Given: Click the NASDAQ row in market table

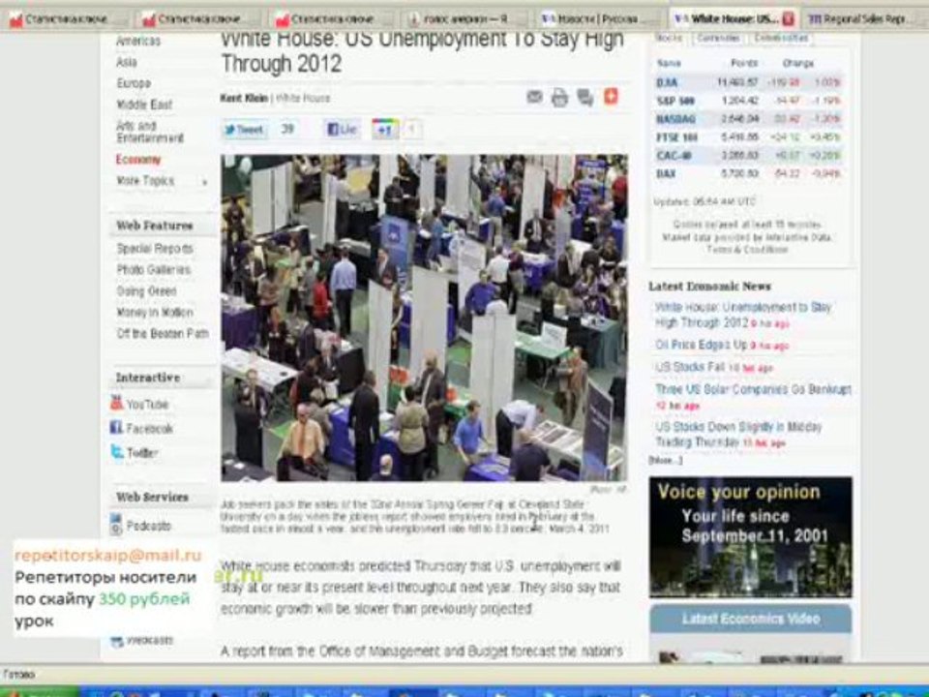Looking at the screenshot, I should (749, 119).
